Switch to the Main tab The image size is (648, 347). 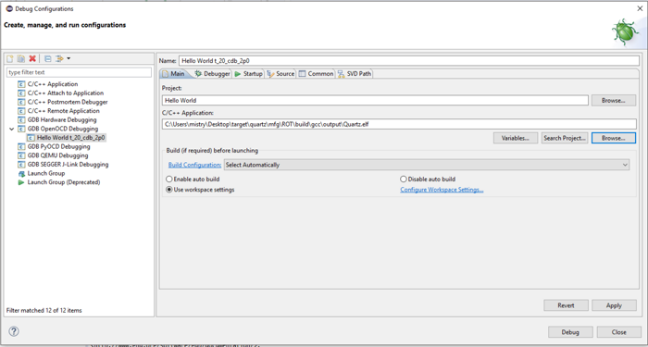(x=174, y=74)
